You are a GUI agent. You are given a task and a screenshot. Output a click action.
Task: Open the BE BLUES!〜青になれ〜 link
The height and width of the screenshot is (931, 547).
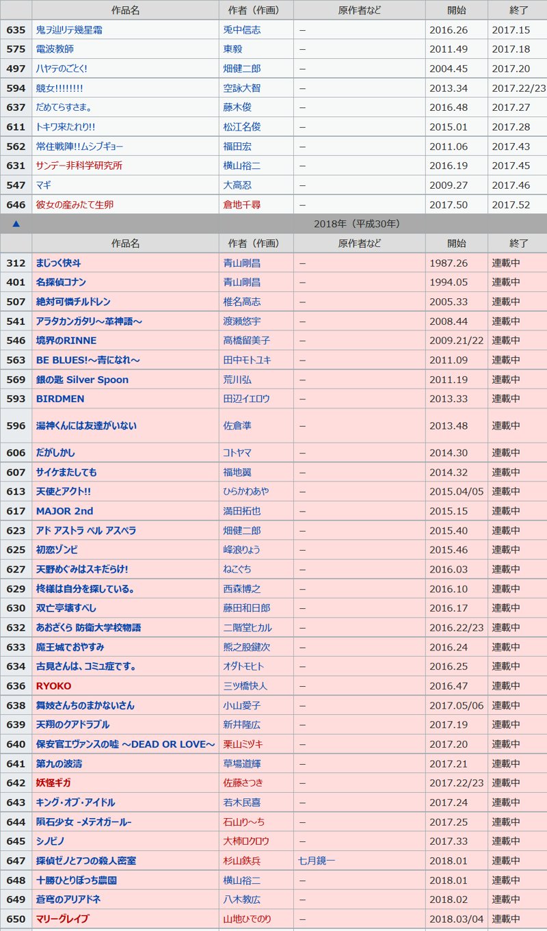pyautogui.click(x=88, y=360)
